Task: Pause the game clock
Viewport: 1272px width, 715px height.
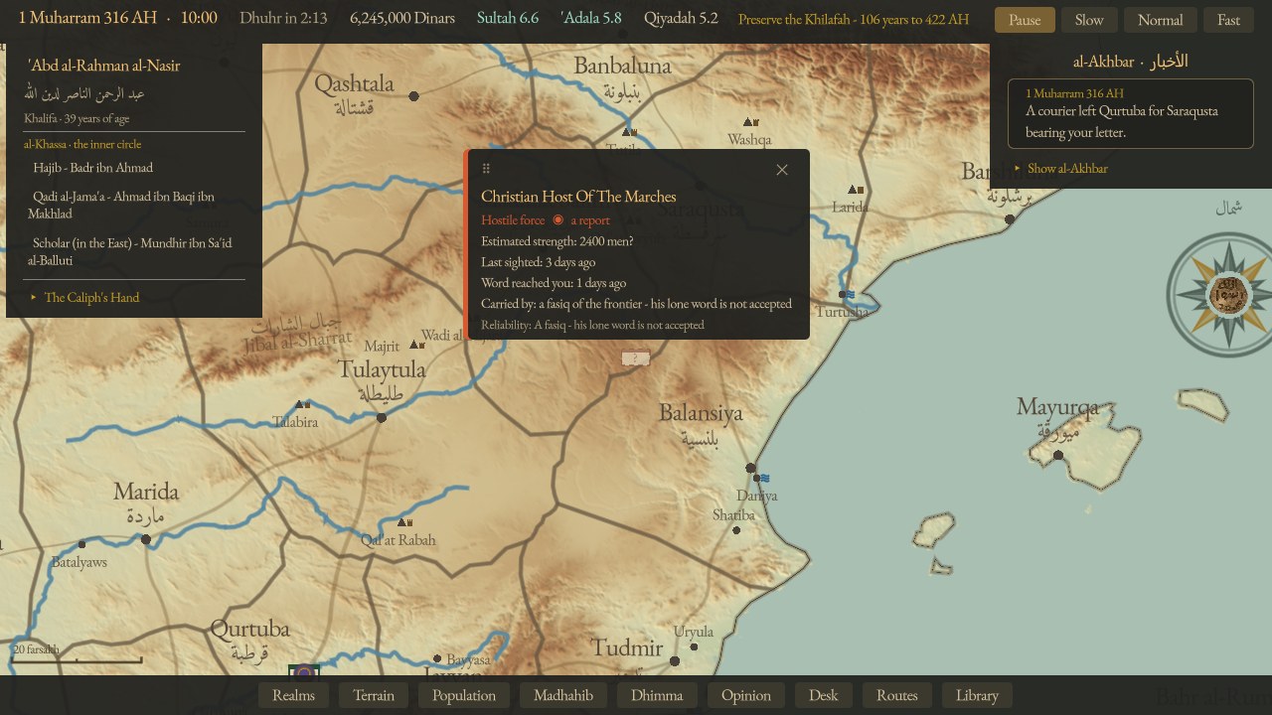Action: click(x=1025, y=20)
